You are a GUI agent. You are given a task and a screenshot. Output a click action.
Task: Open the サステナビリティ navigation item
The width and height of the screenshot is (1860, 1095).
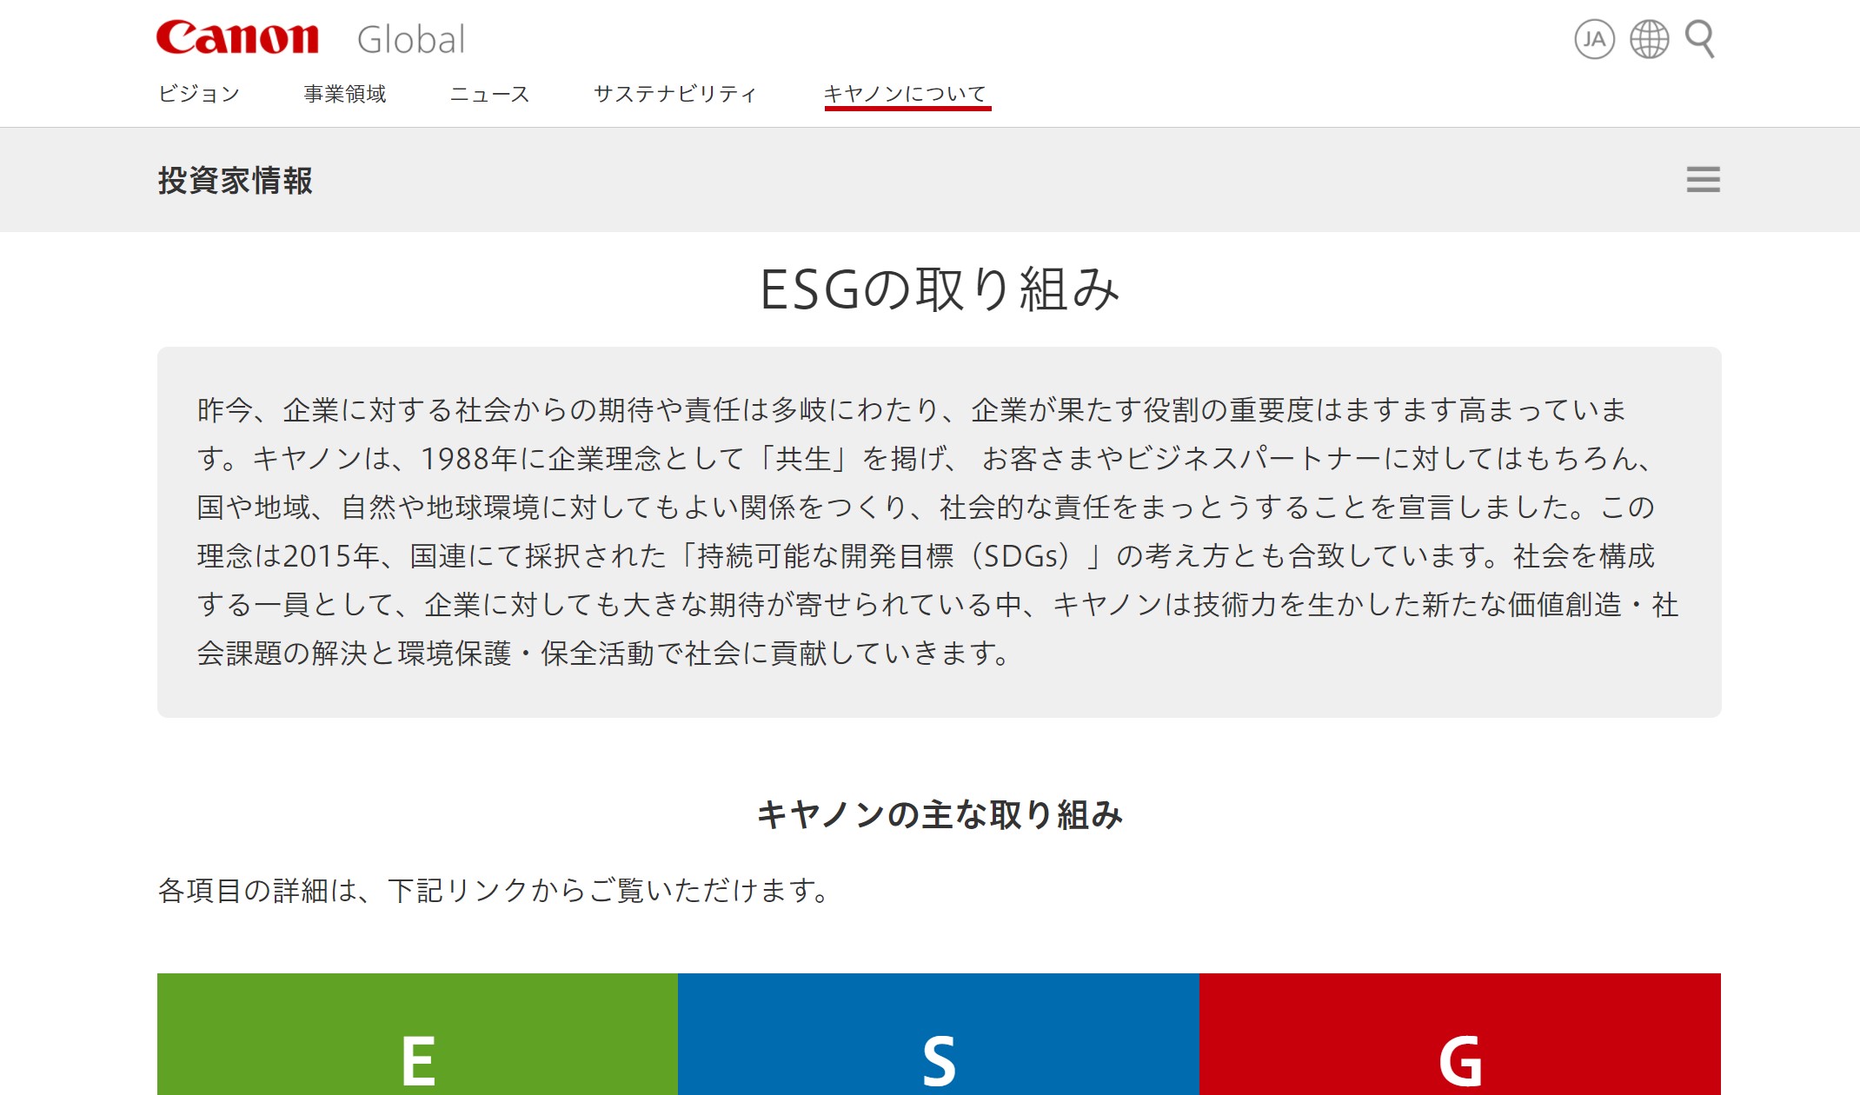coord(675,94)
